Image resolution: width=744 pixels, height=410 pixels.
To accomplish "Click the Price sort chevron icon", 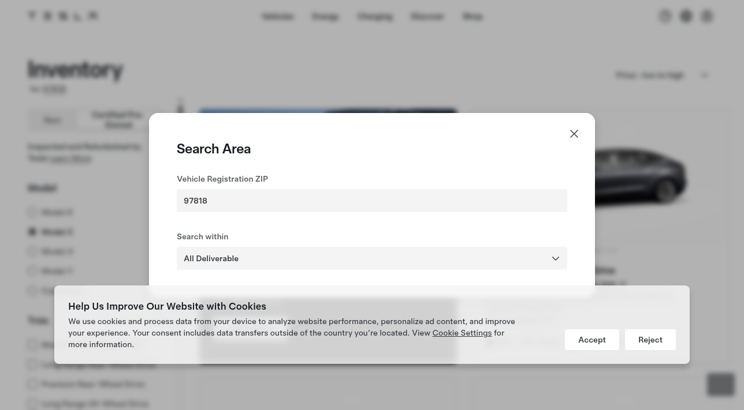I will (705, 76).
